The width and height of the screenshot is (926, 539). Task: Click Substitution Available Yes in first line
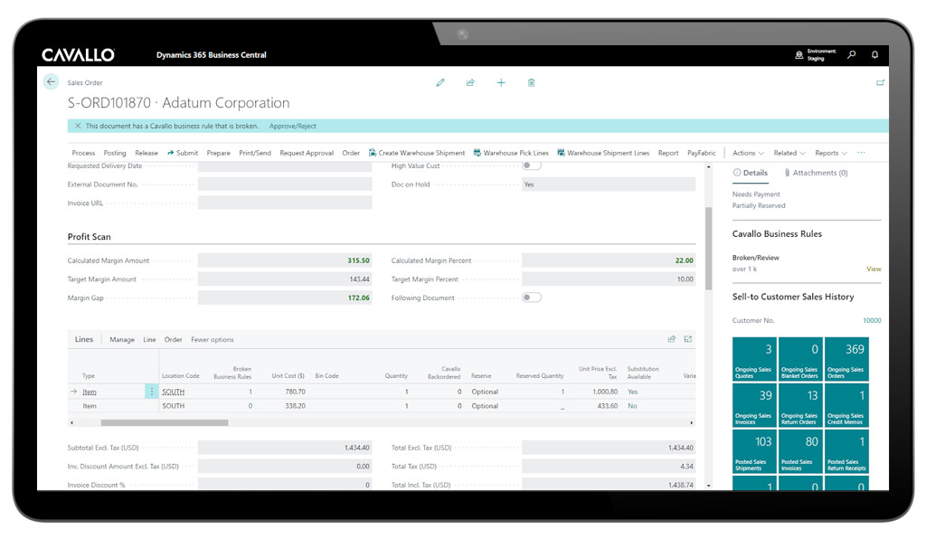[x=632, y=392]
